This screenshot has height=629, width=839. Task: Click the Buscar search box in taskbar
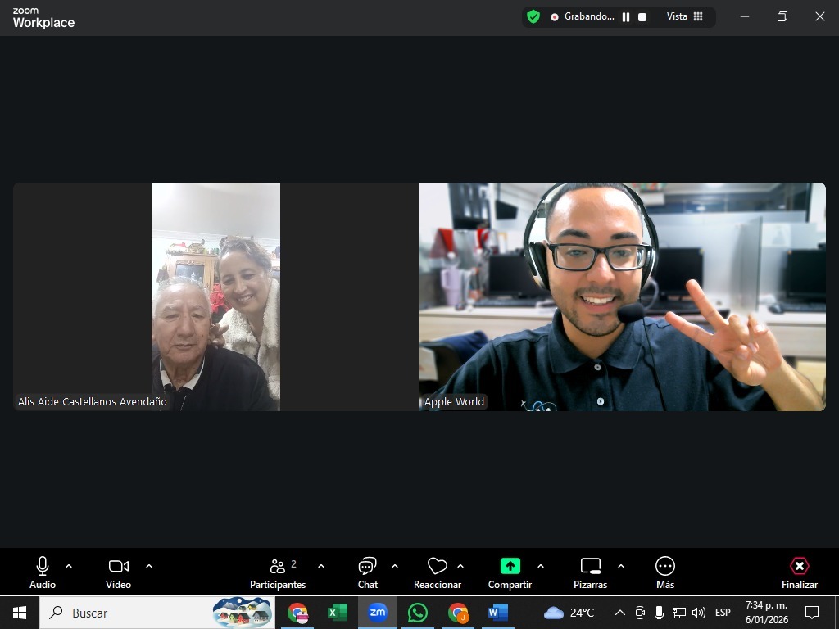coord(123,613)
